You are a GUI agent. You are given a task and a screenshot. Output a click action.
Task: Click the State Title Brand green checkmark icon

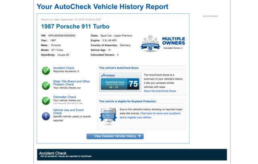[46, 85]
